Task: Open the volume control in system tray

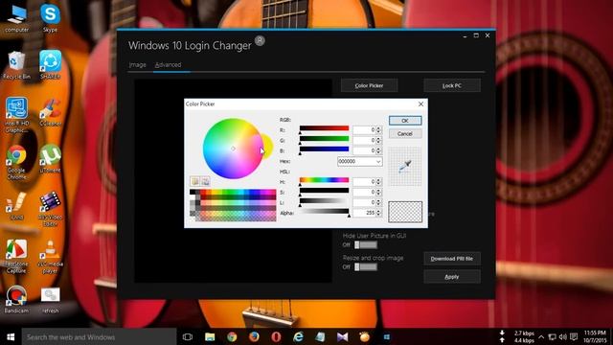Action: click(x=562, y=336)
